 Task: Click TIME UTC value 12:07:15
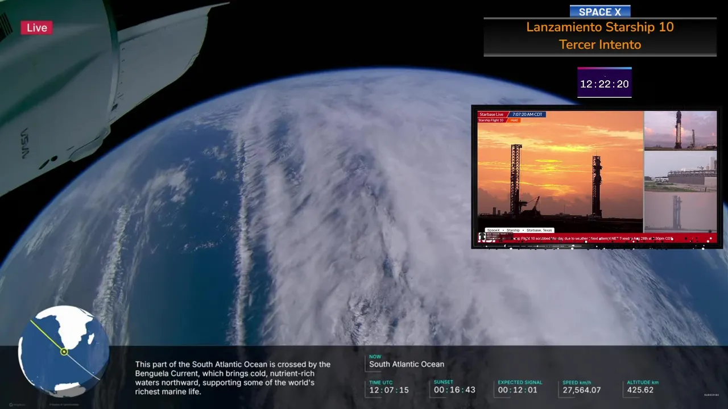[x=389, y=390]
